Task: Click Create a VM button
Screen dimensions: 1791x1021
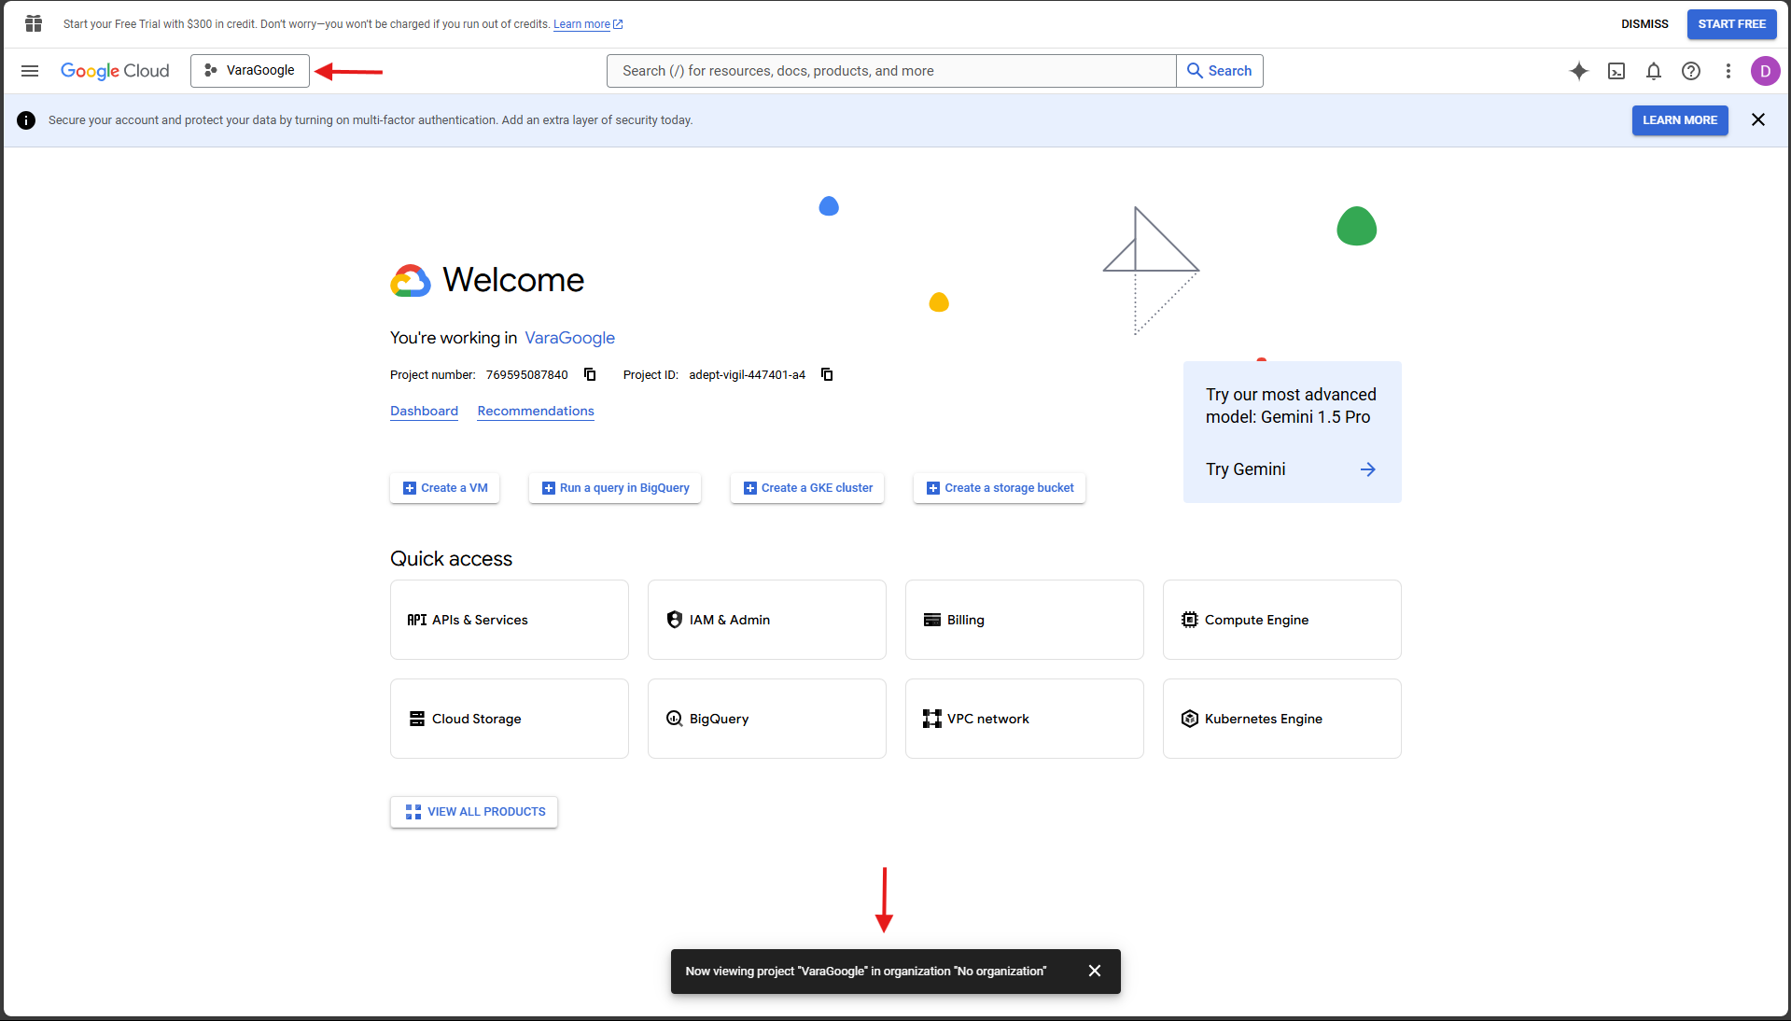Action: [x=445, y=488]
